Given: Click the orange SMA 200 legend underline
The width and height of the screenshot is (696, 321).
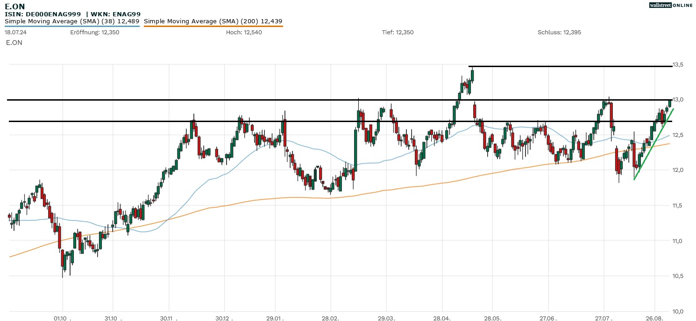Looking at the screenshot, I should point(213,27).
